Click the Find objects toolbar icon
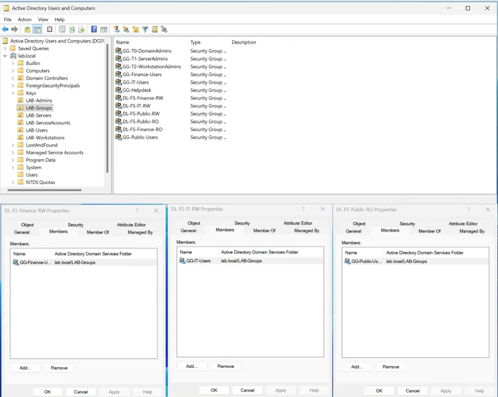The width and height of the screenshot is (498, 397). (154, 29)
